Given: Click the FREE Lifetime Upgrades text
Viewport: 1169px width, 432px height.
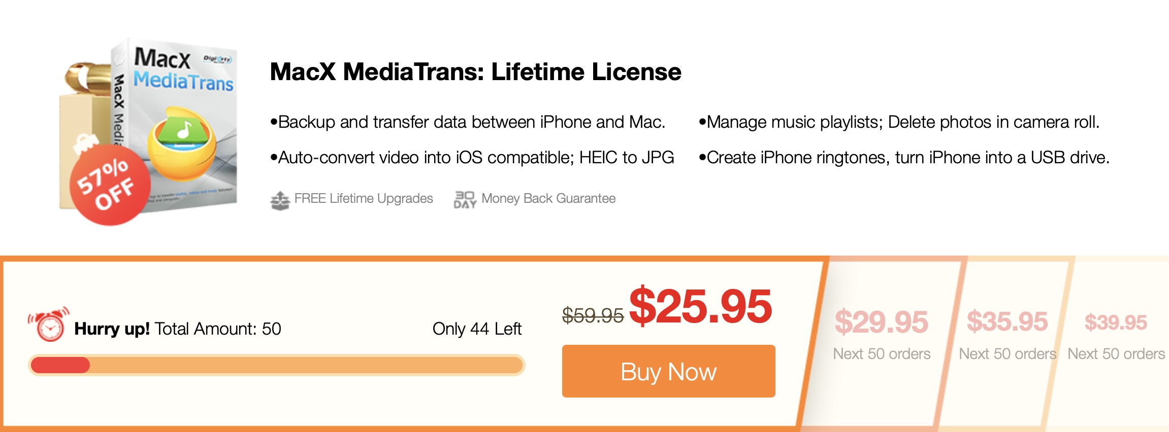Looking at the screenshot, I should tap(364, 199).
